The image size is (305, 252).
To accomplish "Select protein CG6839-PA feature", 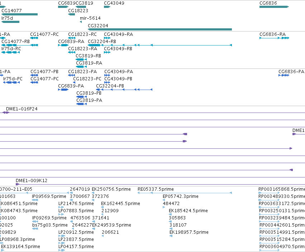I will click(x=63, y=90).
